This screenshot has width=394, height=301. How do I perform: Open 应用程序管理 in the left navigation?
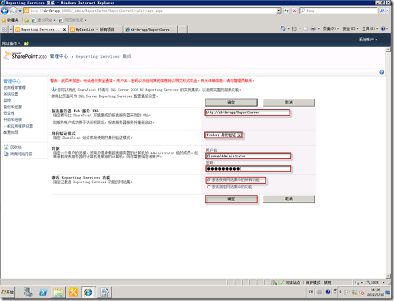(14, 87)
